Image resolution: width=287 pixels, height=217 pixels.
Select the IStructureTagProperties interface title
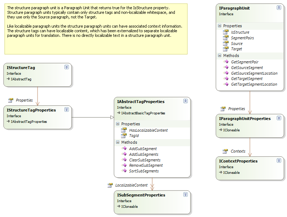click(x=31, y=110)
